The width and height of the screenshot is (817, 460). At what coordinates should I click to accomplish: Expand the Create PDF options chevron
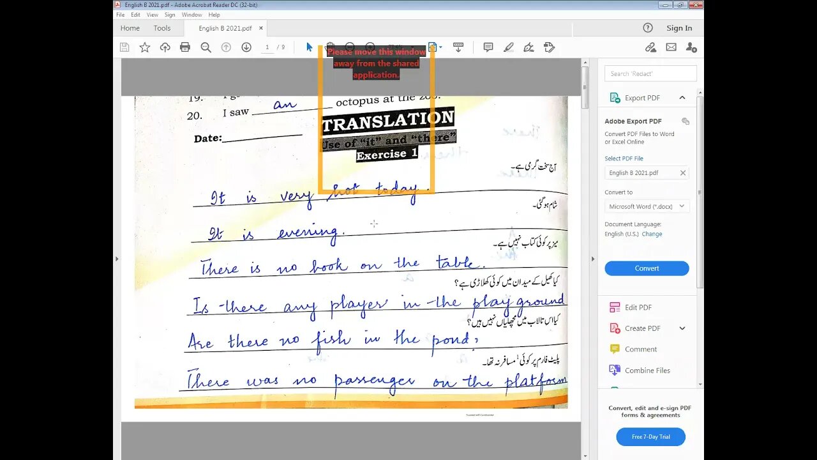click(x=682, y=328)
